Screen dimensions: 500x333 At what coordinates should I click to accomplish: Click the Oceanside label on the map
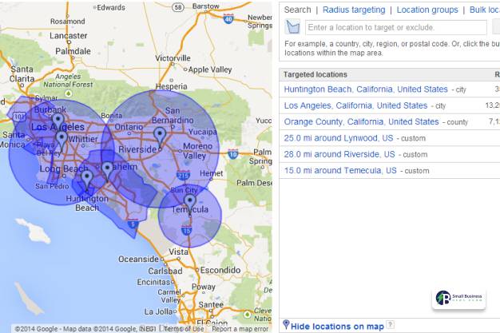pyautogui.click(x=138, y=259)
